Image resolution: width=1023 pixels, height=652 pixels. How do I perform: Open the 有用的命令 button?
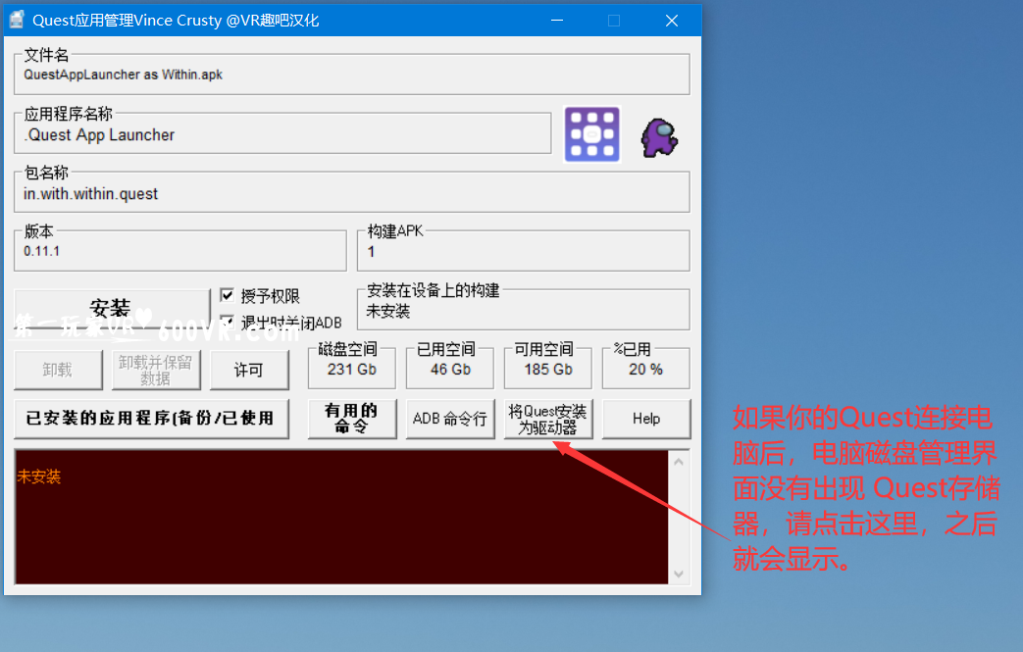(352, 419)
